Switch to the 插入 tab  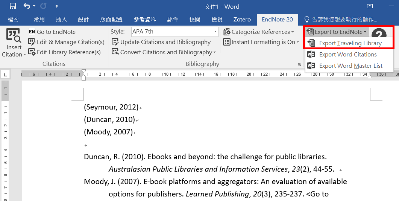61,19
